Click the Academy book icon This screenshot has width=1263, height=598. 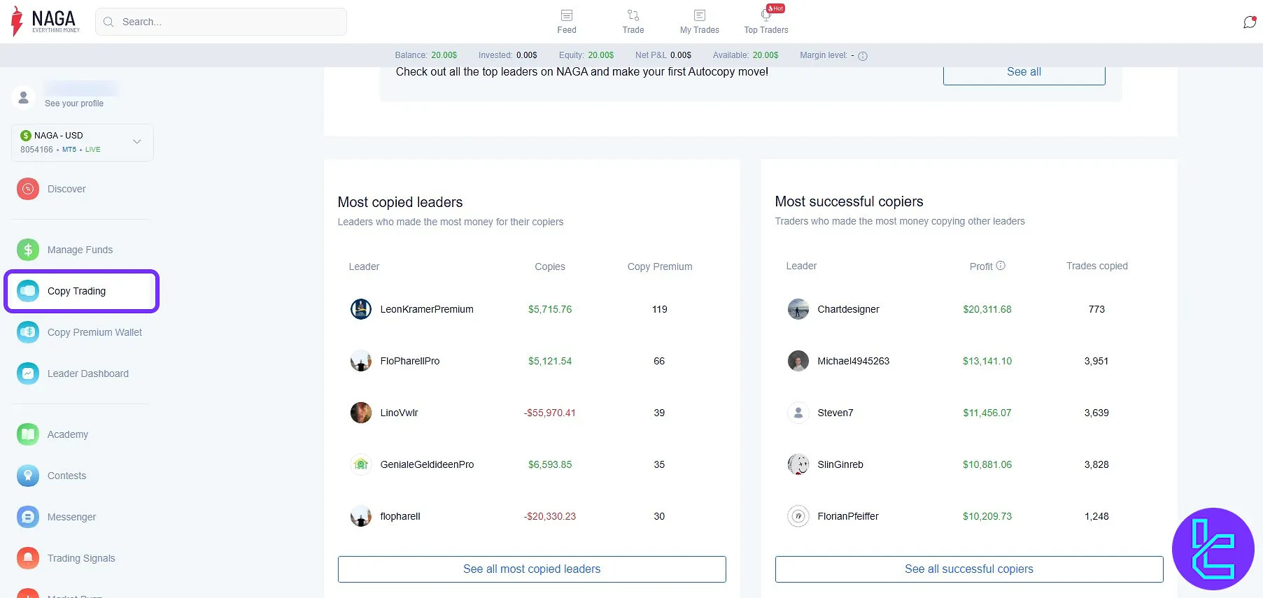click(x=28, y=434)
